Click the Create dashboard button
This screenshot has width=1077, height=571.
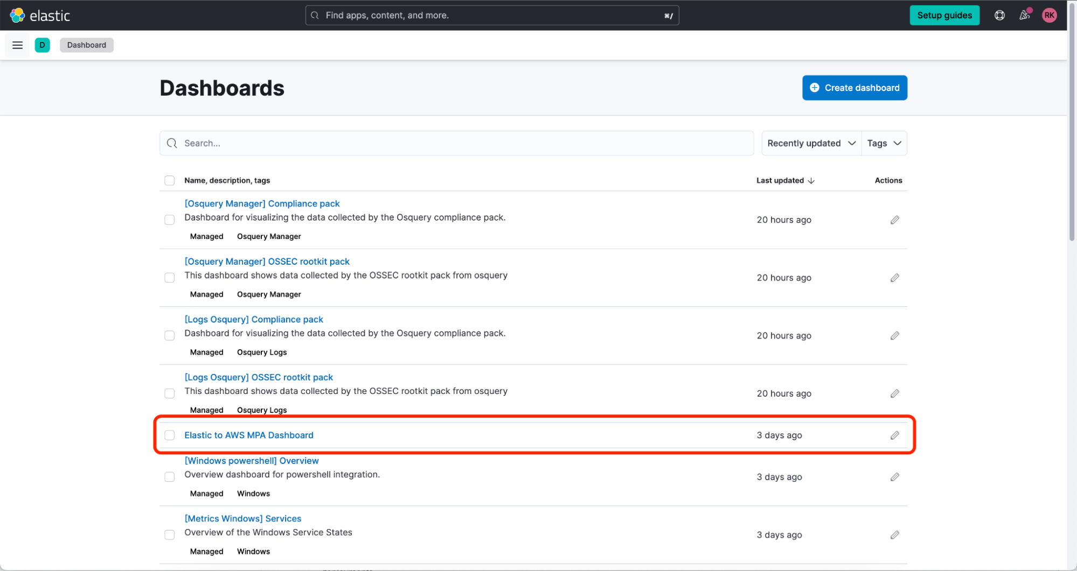(x=854, y=88)
